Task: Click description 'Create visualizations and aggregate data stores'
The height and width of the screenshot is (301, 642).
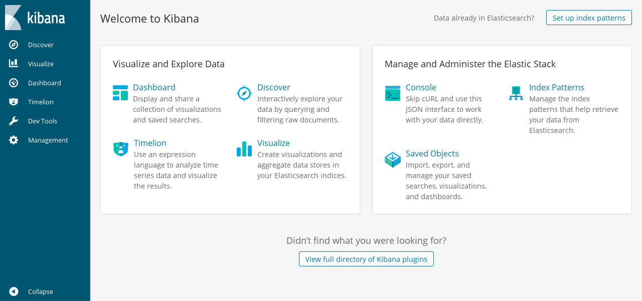Action: (x=302, y=165)
